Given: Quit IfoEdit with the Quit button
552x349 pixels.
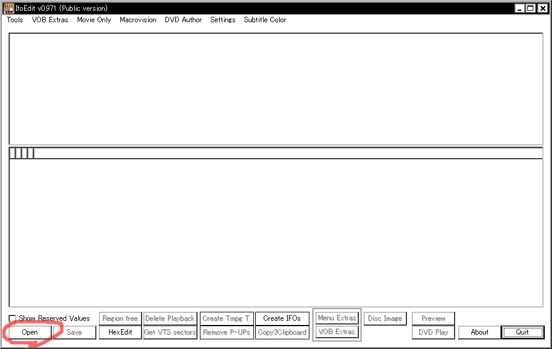Looking at the screenshot, I should click(523, 332).
